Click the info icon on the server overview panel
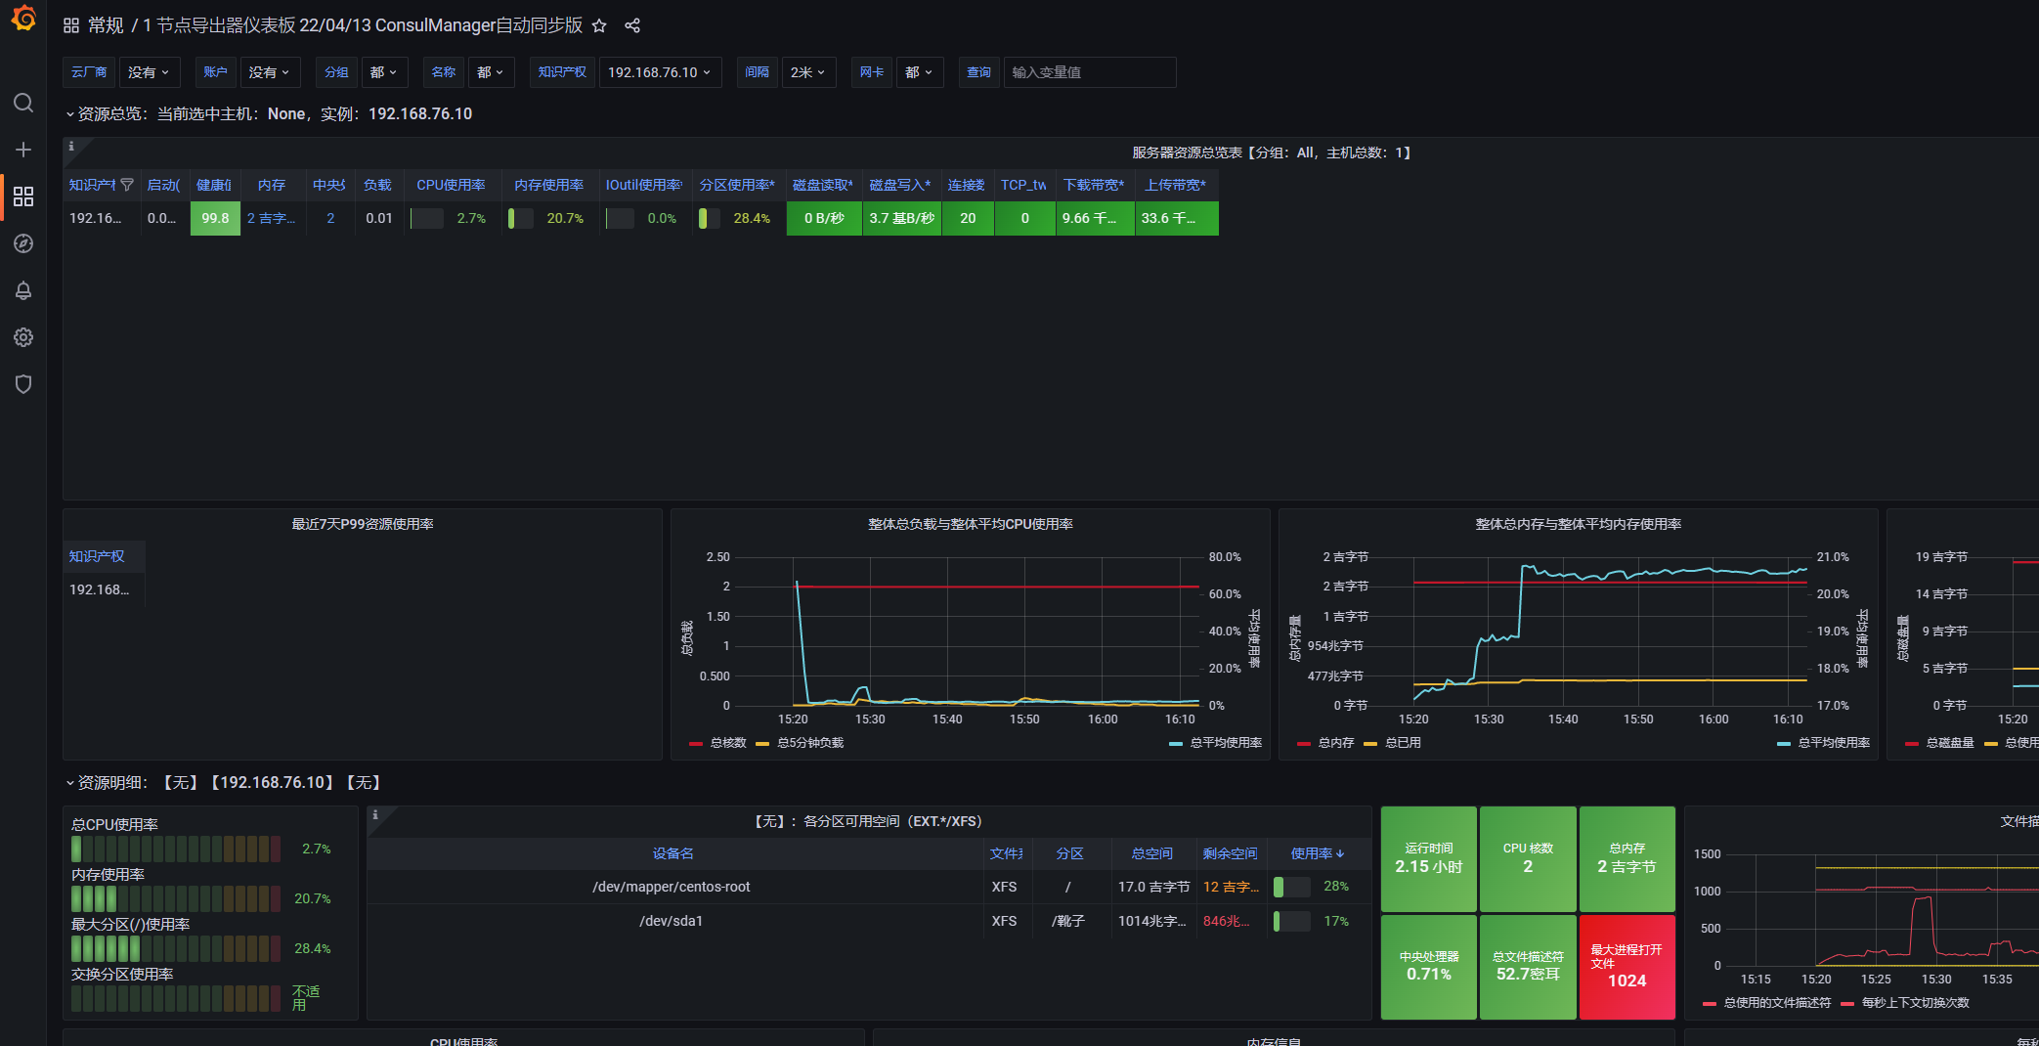Image resolution: width=2039 pixels, height=1046 pixels. point(70,147)
